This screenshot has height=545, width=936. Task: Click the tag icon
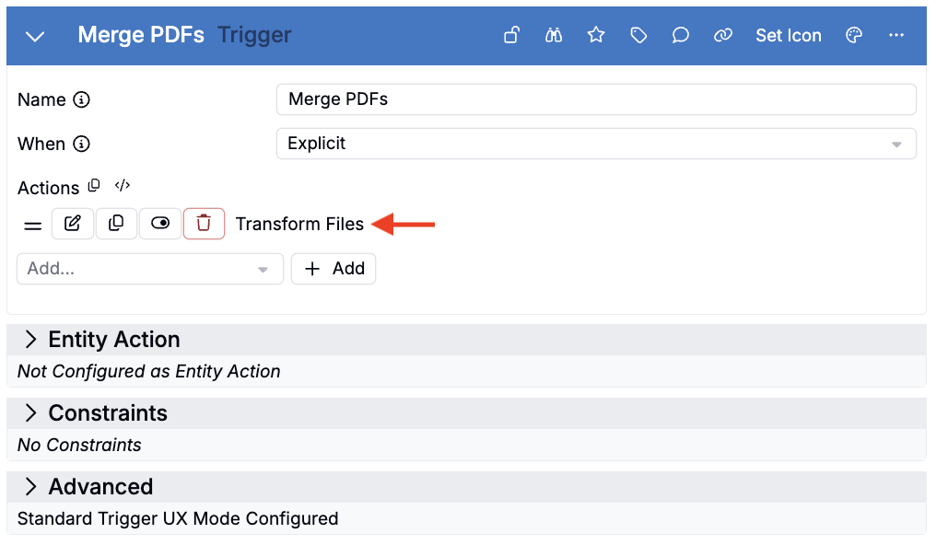[638, 36]
